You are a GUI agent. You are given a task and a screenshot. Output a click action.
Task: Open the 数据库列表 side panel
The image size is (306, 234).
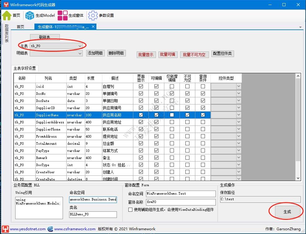tap(6, 34)
